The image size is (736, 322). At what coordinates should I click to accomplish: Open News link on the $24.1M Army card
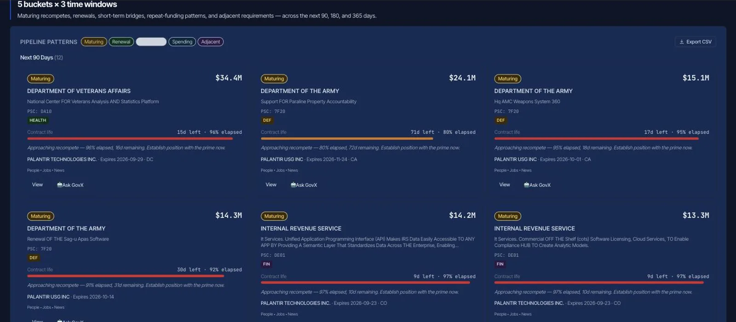tap(293, 170)
